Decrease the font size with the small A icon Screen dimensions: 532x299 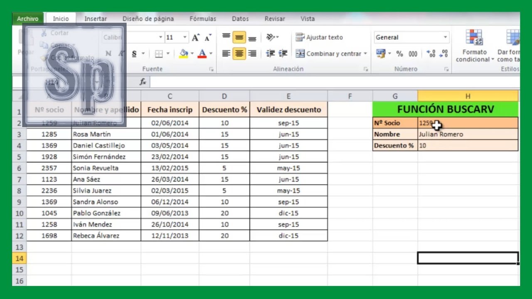[x=208, y=37]
